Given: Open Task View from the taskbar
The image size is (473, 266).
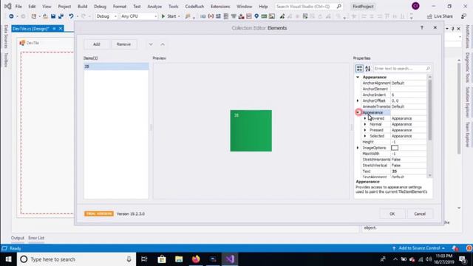Looking at the screenshot, I should click(x=144, y=259).
